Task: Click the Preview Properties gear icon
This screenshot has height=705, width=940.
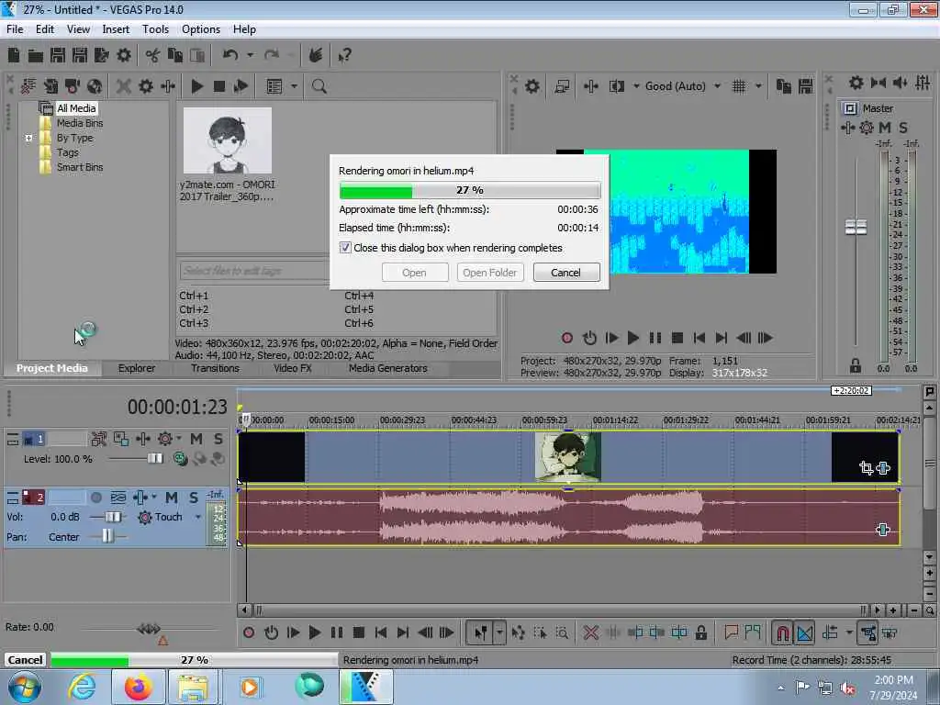Action: (x=532, y=86)
